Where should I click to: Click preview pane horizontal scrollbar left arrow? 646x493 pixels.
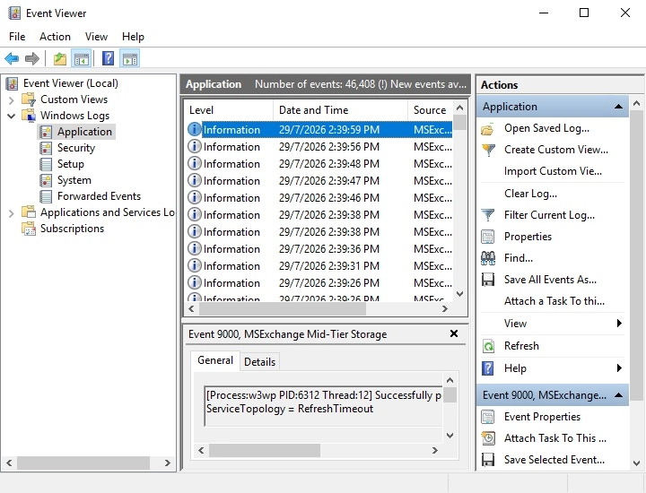coord(201,450)
